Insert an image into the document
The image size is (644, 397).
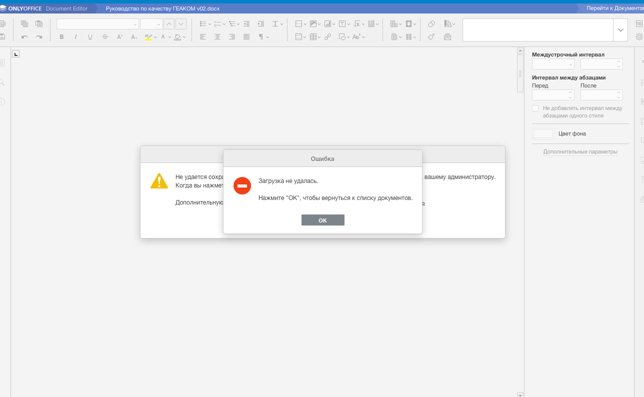point(313,23)
